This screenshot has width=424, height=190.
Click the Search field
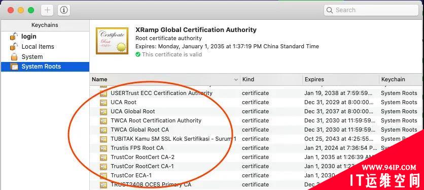click(371, 10)
